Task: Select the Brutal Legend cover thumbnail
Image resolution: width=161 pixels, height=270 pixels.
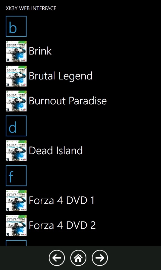Action: [x=16, y=76]
